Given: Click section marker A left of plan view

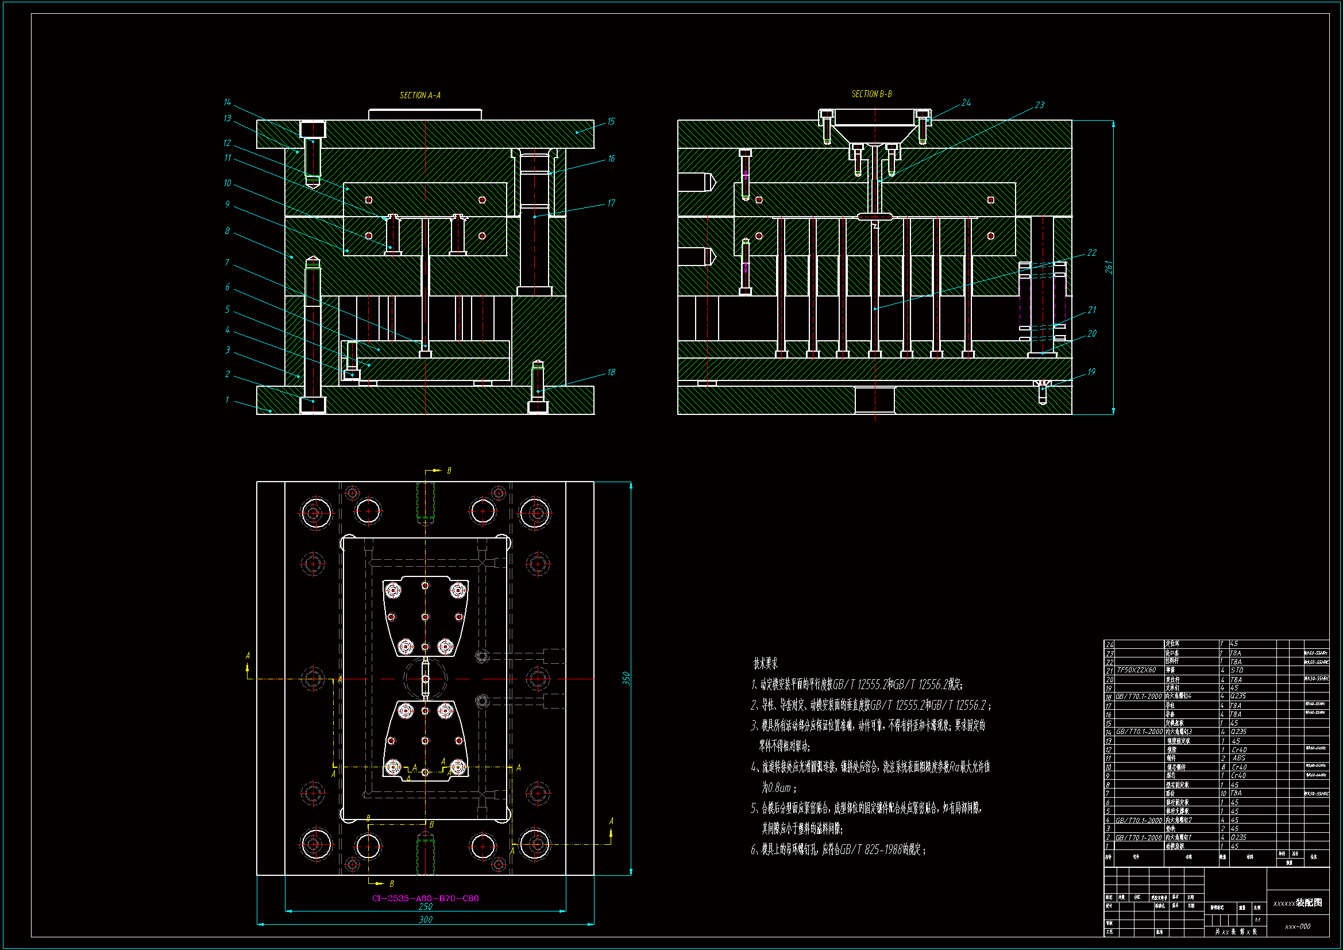Looking at the screenshot, I should pos(248,656).
